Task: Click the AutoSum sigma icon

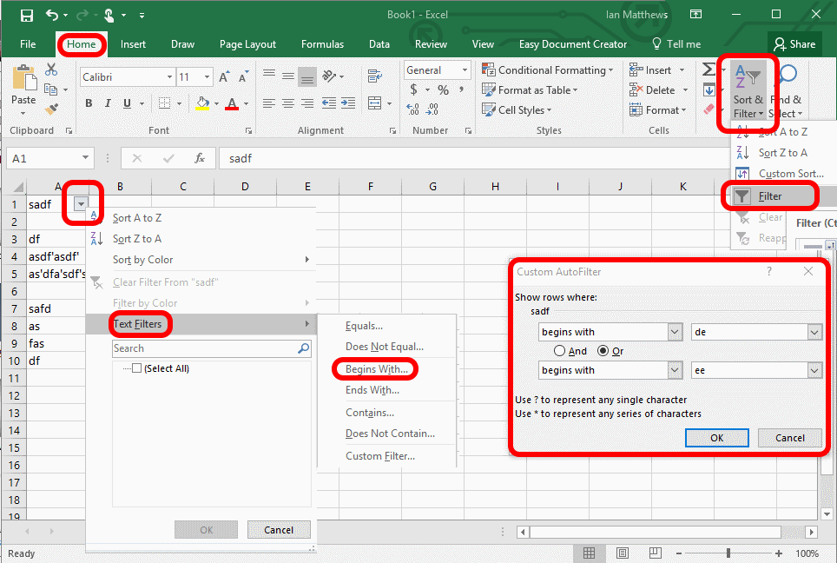Action: (708, 70)
